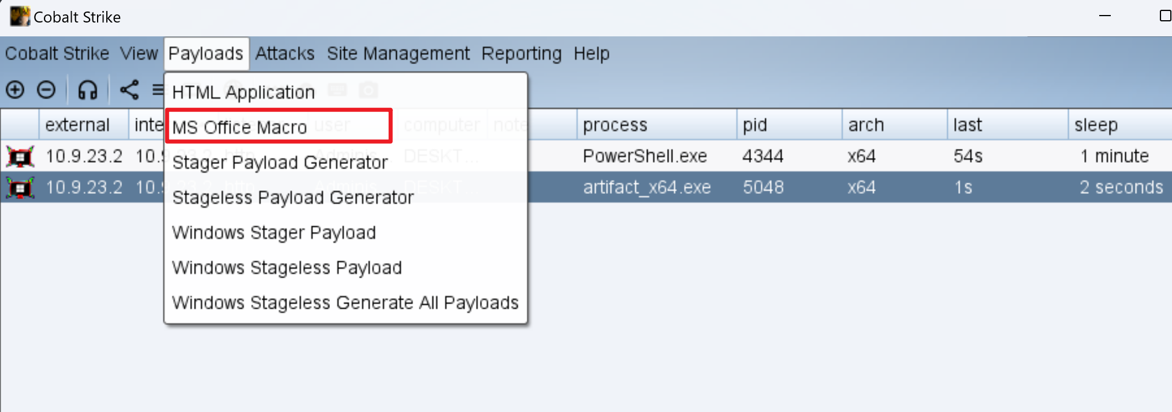Open the Site Management menu
The image size is (1172, 412).
[399, 54]
